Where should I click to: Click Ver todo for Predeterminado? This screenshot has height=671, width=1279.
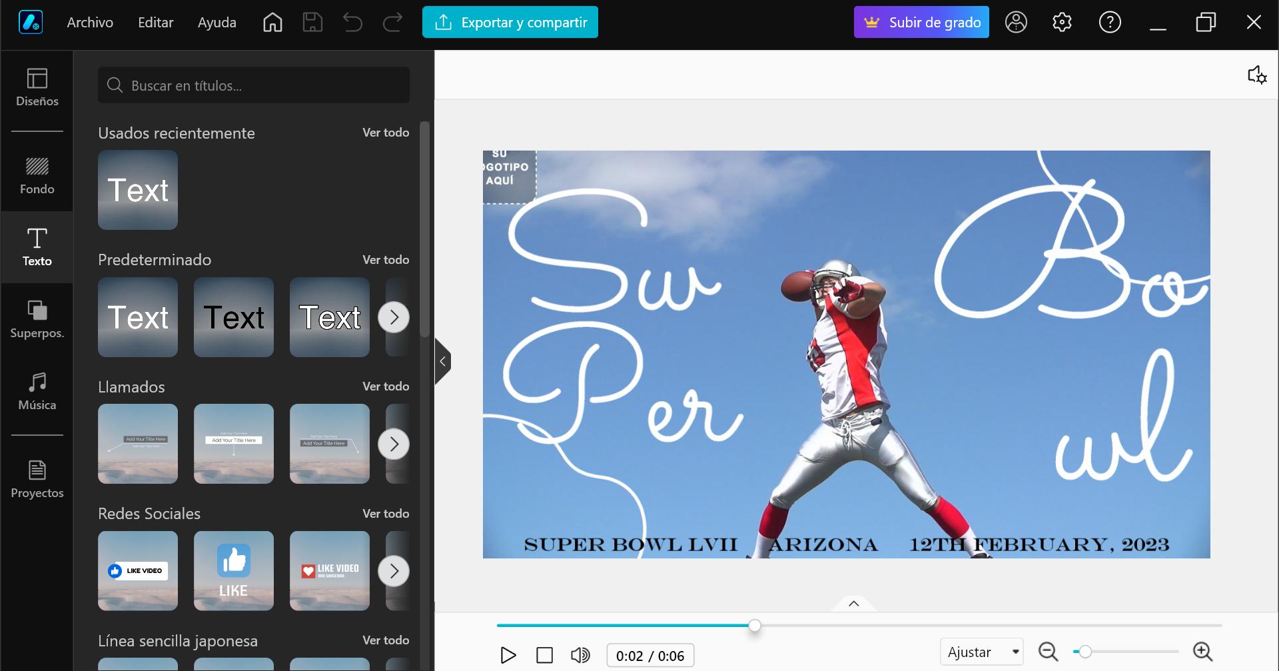tap(386, 259)
